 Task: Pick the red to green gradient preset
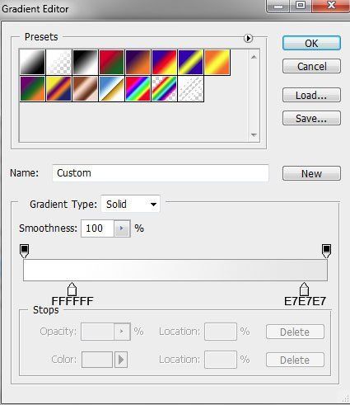click(111, 62)
